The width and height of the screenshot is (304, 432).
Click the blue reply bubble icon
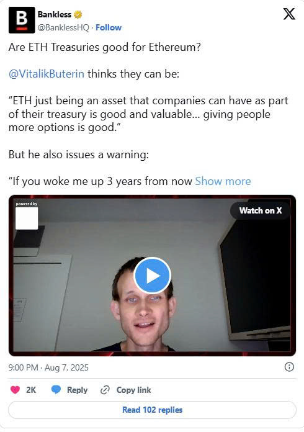(56, 390)
